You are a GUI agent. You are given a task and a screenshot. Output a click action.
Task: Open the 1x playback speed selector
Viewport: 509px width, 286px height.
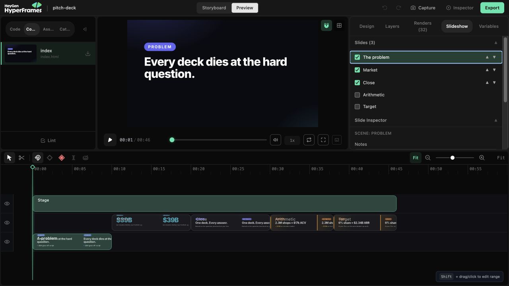pyautogui.click(x=292, y=140)
